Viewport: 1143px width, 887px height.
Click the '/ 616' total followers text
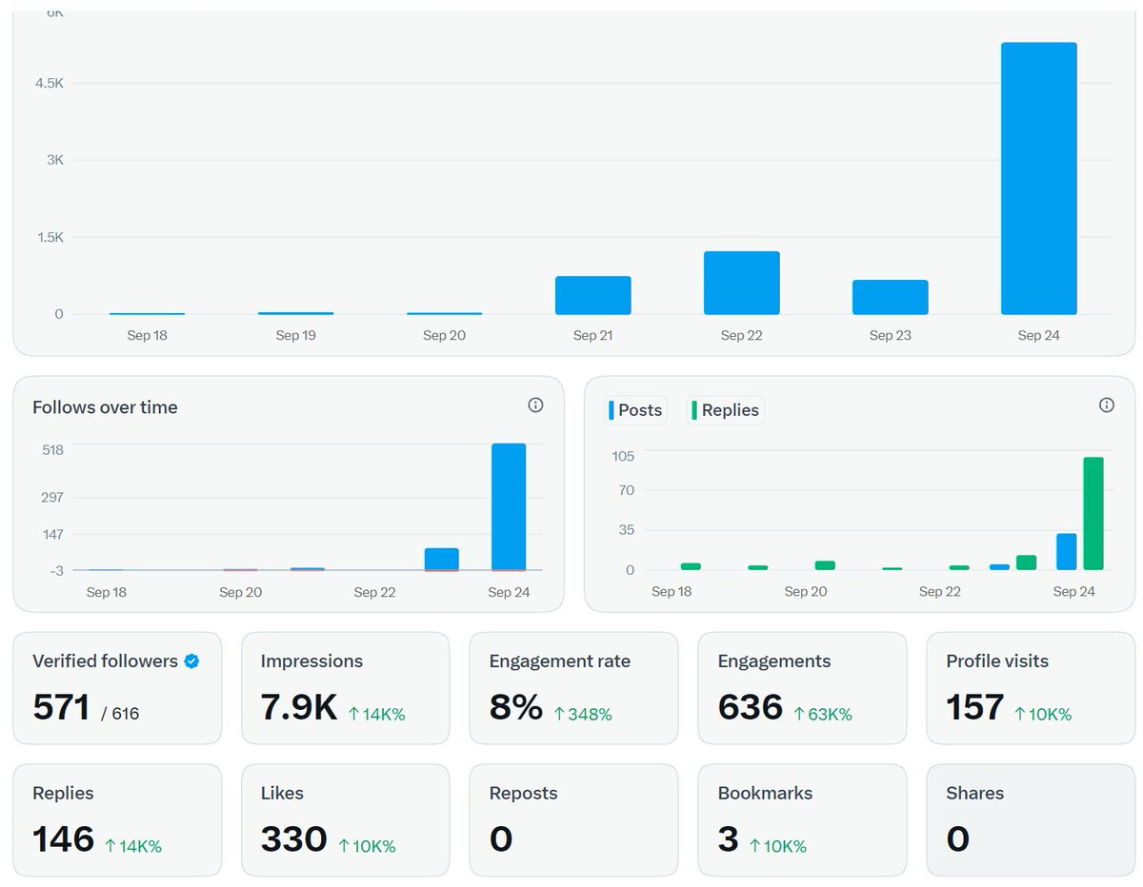click(120, 713)
